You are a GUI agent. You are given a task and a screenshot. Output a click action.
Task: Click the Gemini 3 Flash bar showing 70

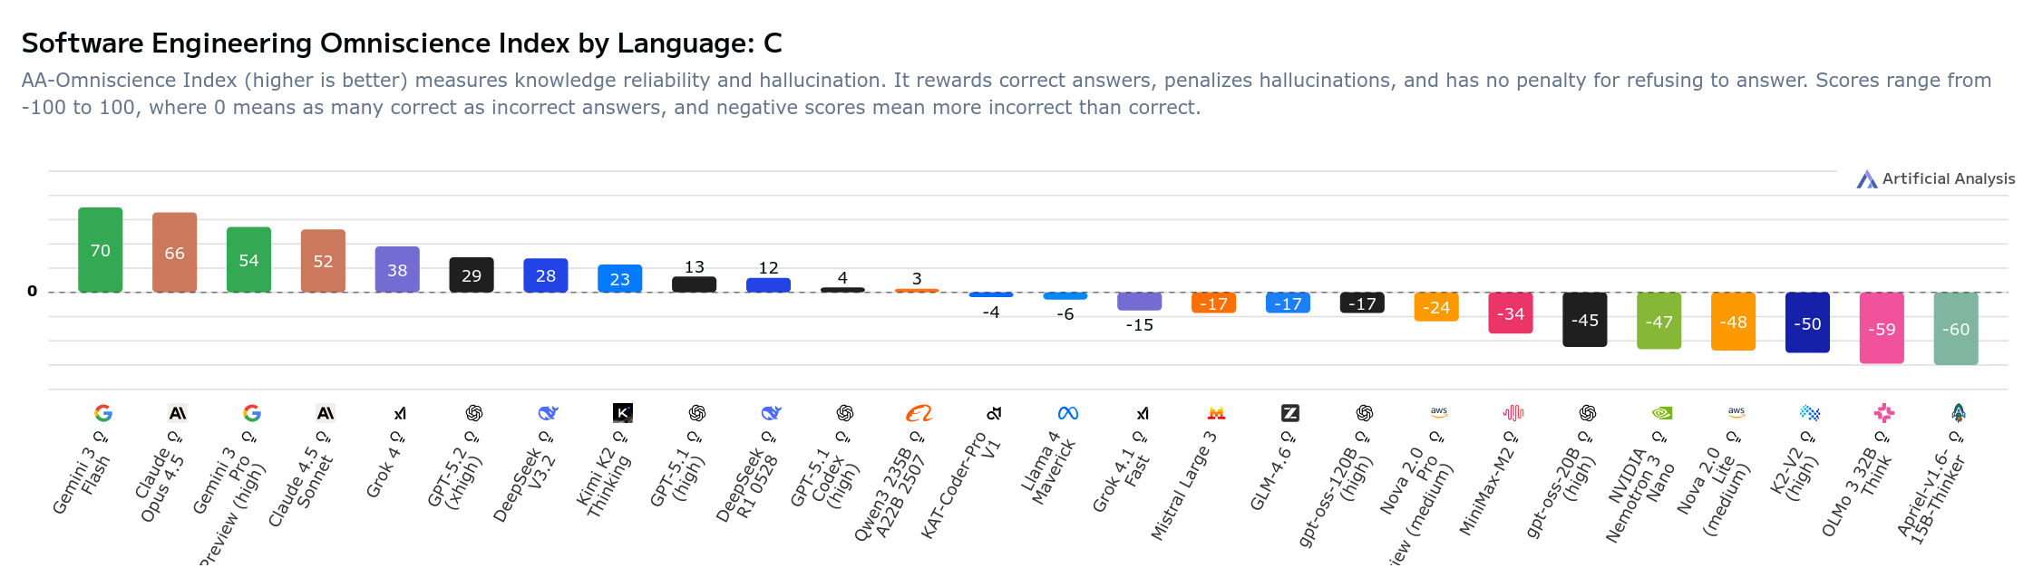(x=100, y=250)
